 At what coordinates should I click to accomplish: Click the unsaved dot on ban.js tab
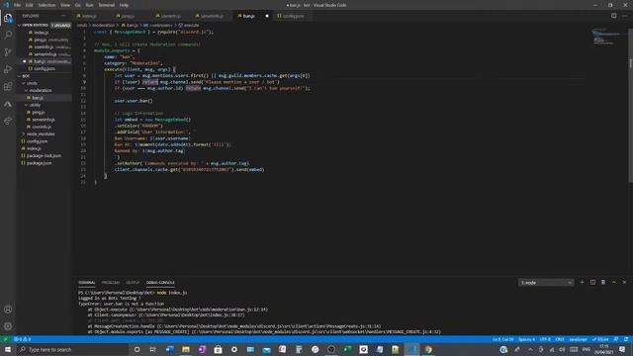coord(267,16)
